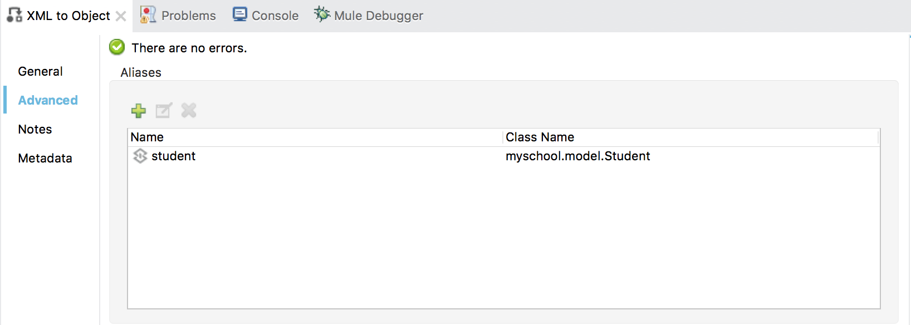Click the Mule Debugger bug icon
The image size is (911, 325).
[x=322, y=14]
